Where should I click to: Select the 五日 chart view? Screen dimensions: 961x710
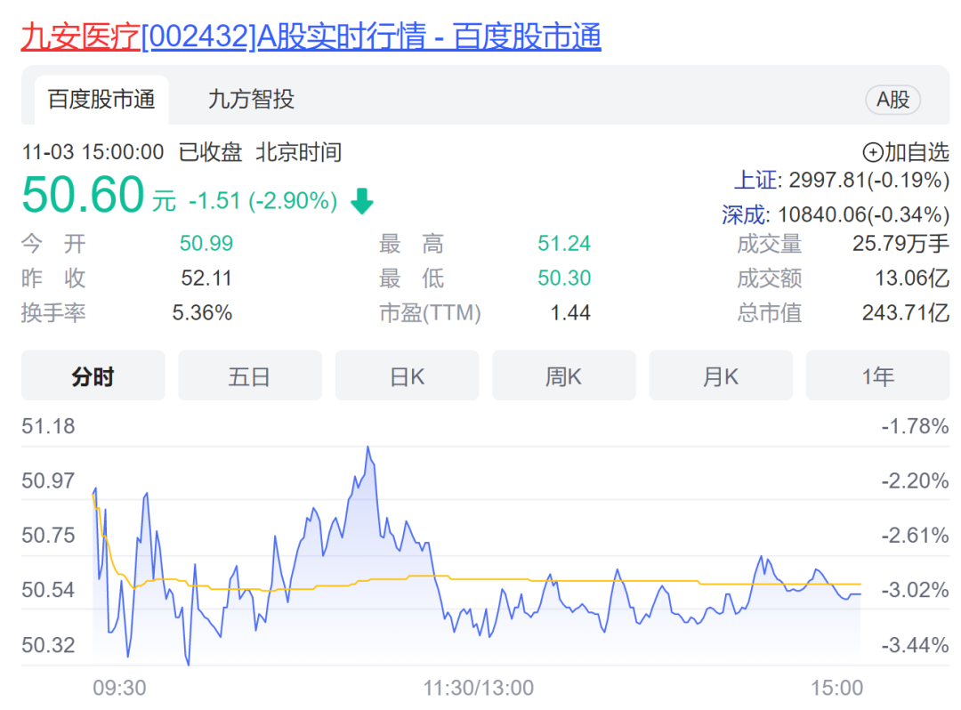tap(249, 375)
